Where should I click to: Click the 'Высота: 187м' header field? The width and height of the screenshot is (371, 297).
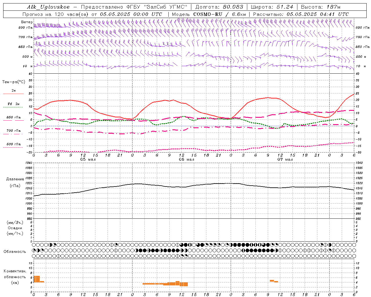(x=321, y=7)
